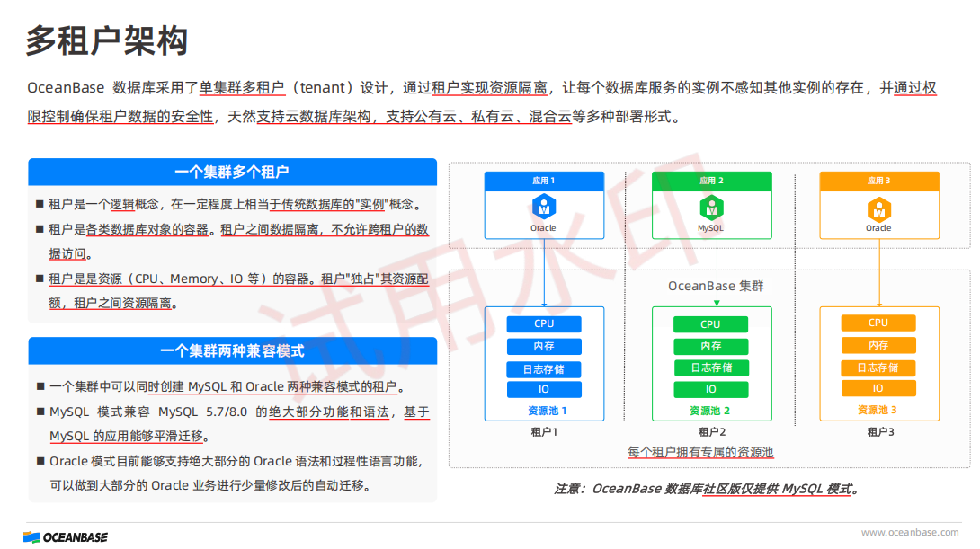This screenshot has height=549, width=980.
Task: Click the 一个集群两种兼容模式 section header
Action: (x=232, y=350)
